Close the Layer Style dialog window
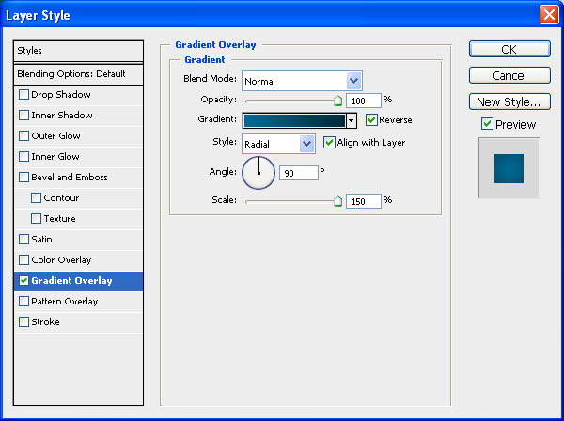 pyautogui.click(x=549, y=15)
